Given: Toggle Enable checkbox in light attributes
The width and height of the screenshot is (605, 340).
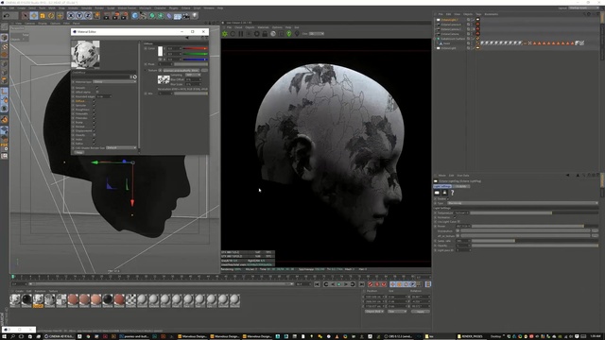Looking at the screenshot, I should coord(447,199).
